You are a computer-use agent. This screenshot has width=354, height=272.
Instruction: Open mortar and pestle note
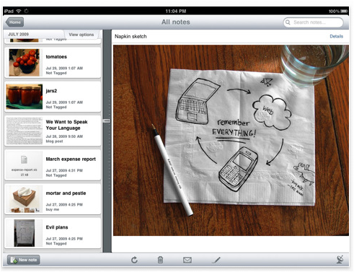tap(53, 199)
